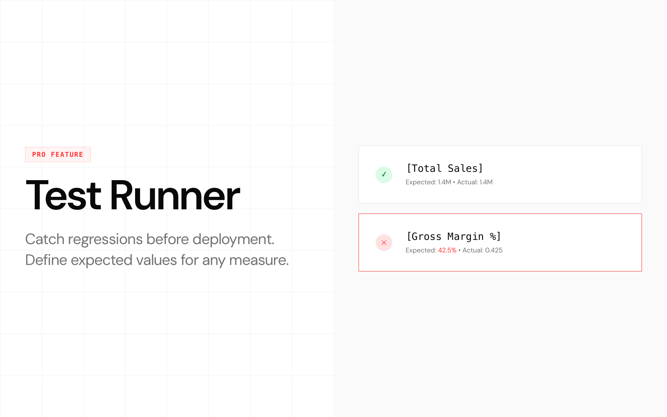Click the word 'FEATURE' in red badge
Image resolution: width=667 pixels, height=417 pixels.
coord(67,155)
